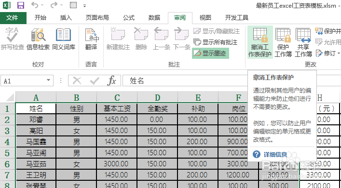Click cell 王卫明
Image resolution: width=341 pixels, height=188 pixels.
[36, 175]
